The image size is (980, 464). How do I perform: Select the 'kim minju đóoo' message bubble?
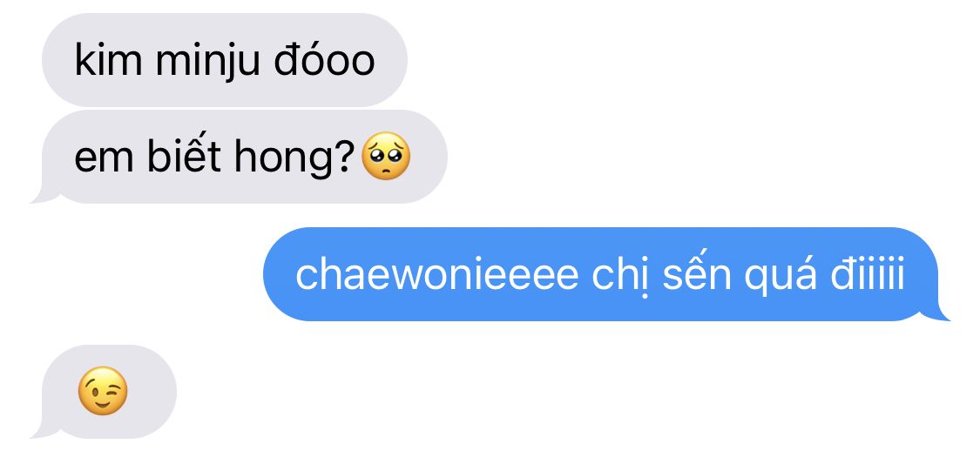tap(225, 60)
